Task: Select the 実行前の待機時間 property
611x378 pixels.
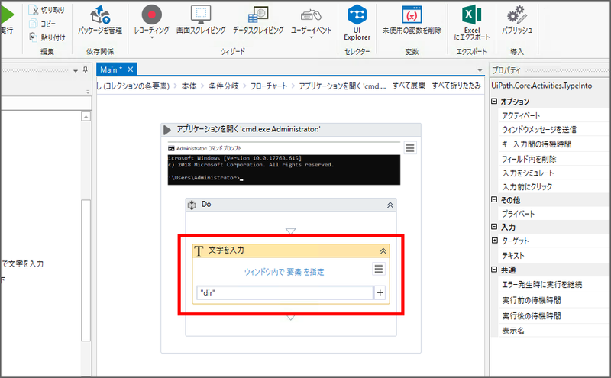Action: point(554,300)
